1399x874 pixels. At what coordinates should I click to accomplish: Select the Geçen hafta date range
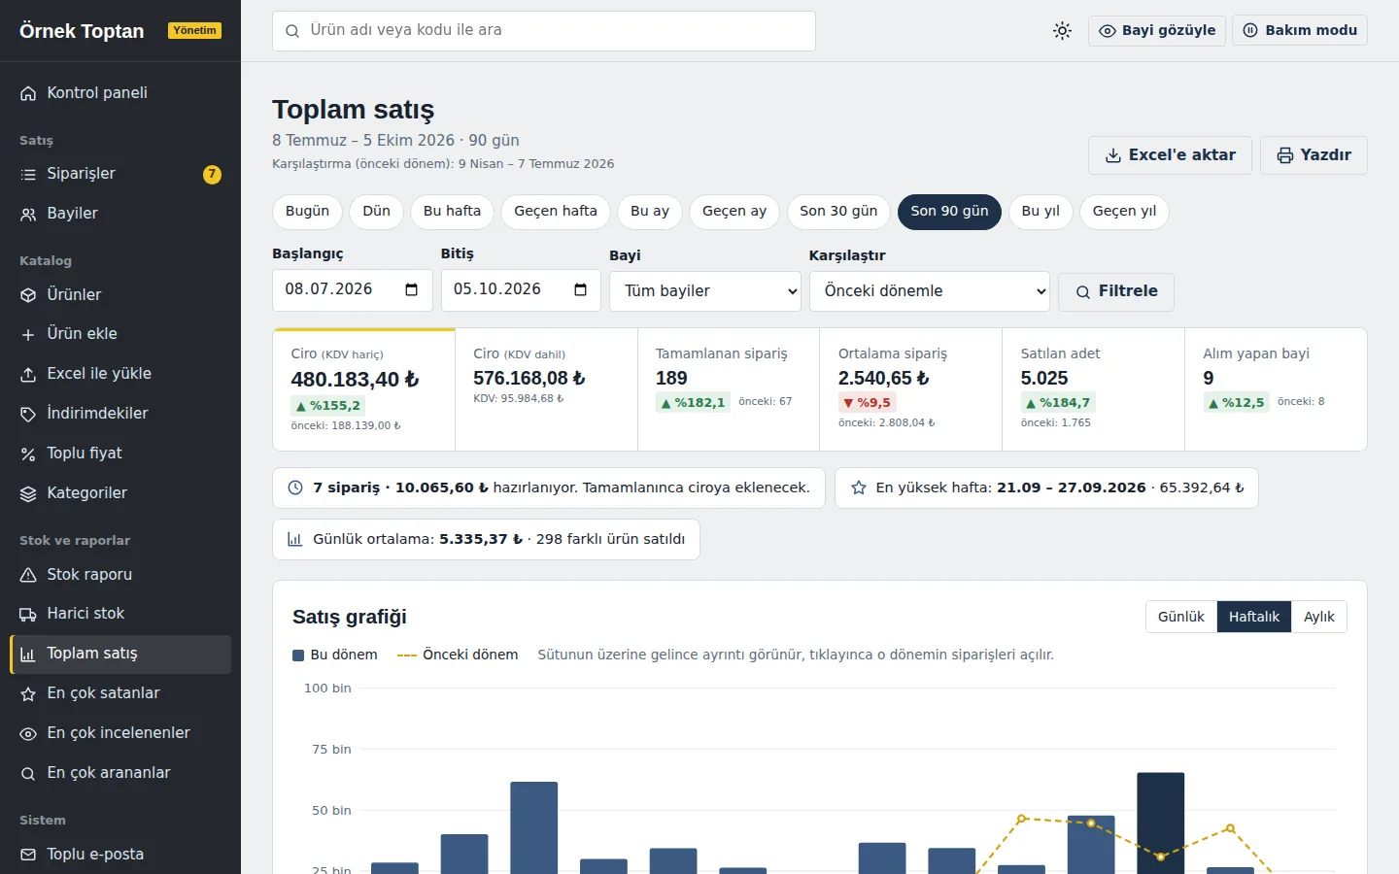(556, 212)
